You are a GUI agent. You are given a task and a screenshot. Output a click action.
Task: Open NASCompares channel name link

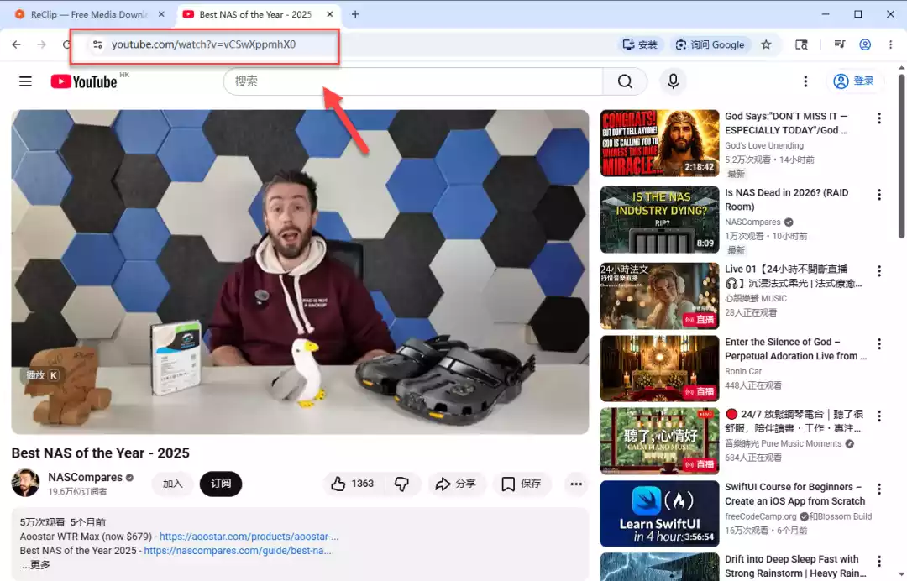(85, 478)
